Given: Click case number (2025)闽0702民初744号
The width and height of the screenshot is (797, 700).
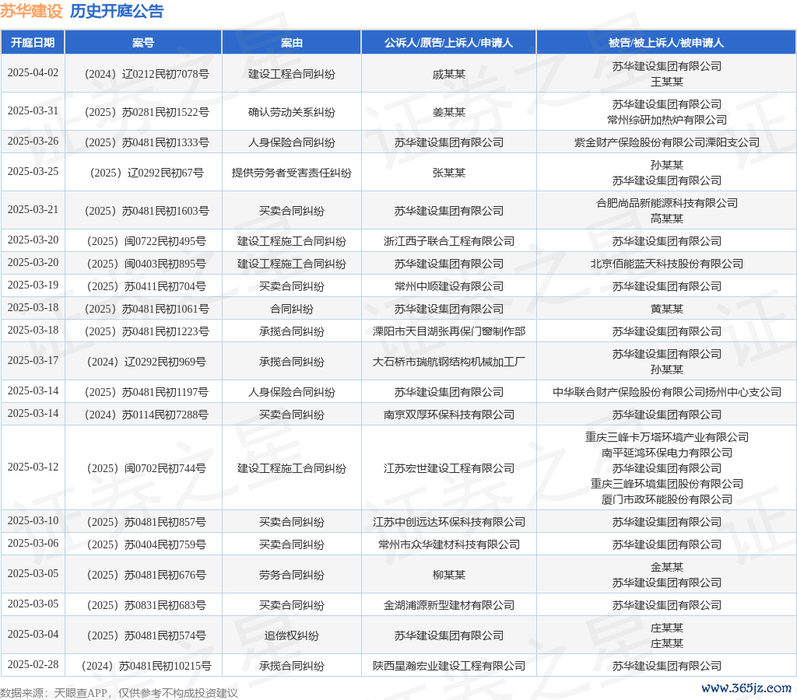Looking at the screenshot, I should (146, 469).
